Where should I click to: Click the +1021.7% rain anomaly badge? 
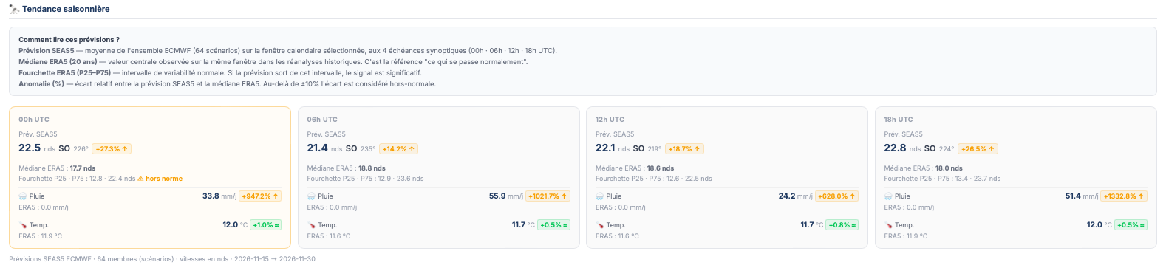[x=548, y=196]
